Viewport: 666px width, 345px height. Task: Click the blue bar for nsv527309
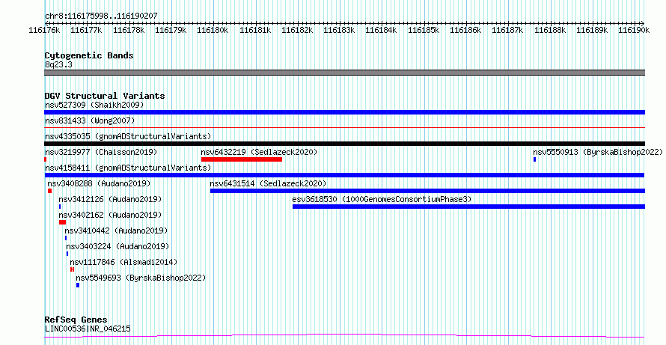point(344,112)
